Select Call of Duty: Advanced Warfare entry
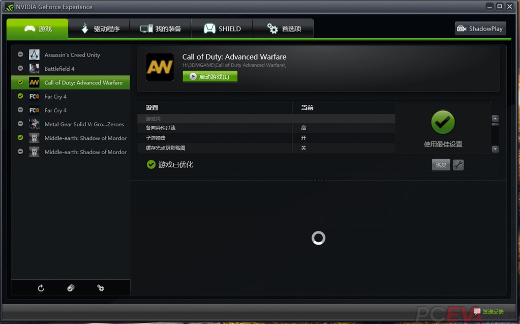Image resolution: width=520 pixels, height=324 pixels. click(x=70, y=83)
